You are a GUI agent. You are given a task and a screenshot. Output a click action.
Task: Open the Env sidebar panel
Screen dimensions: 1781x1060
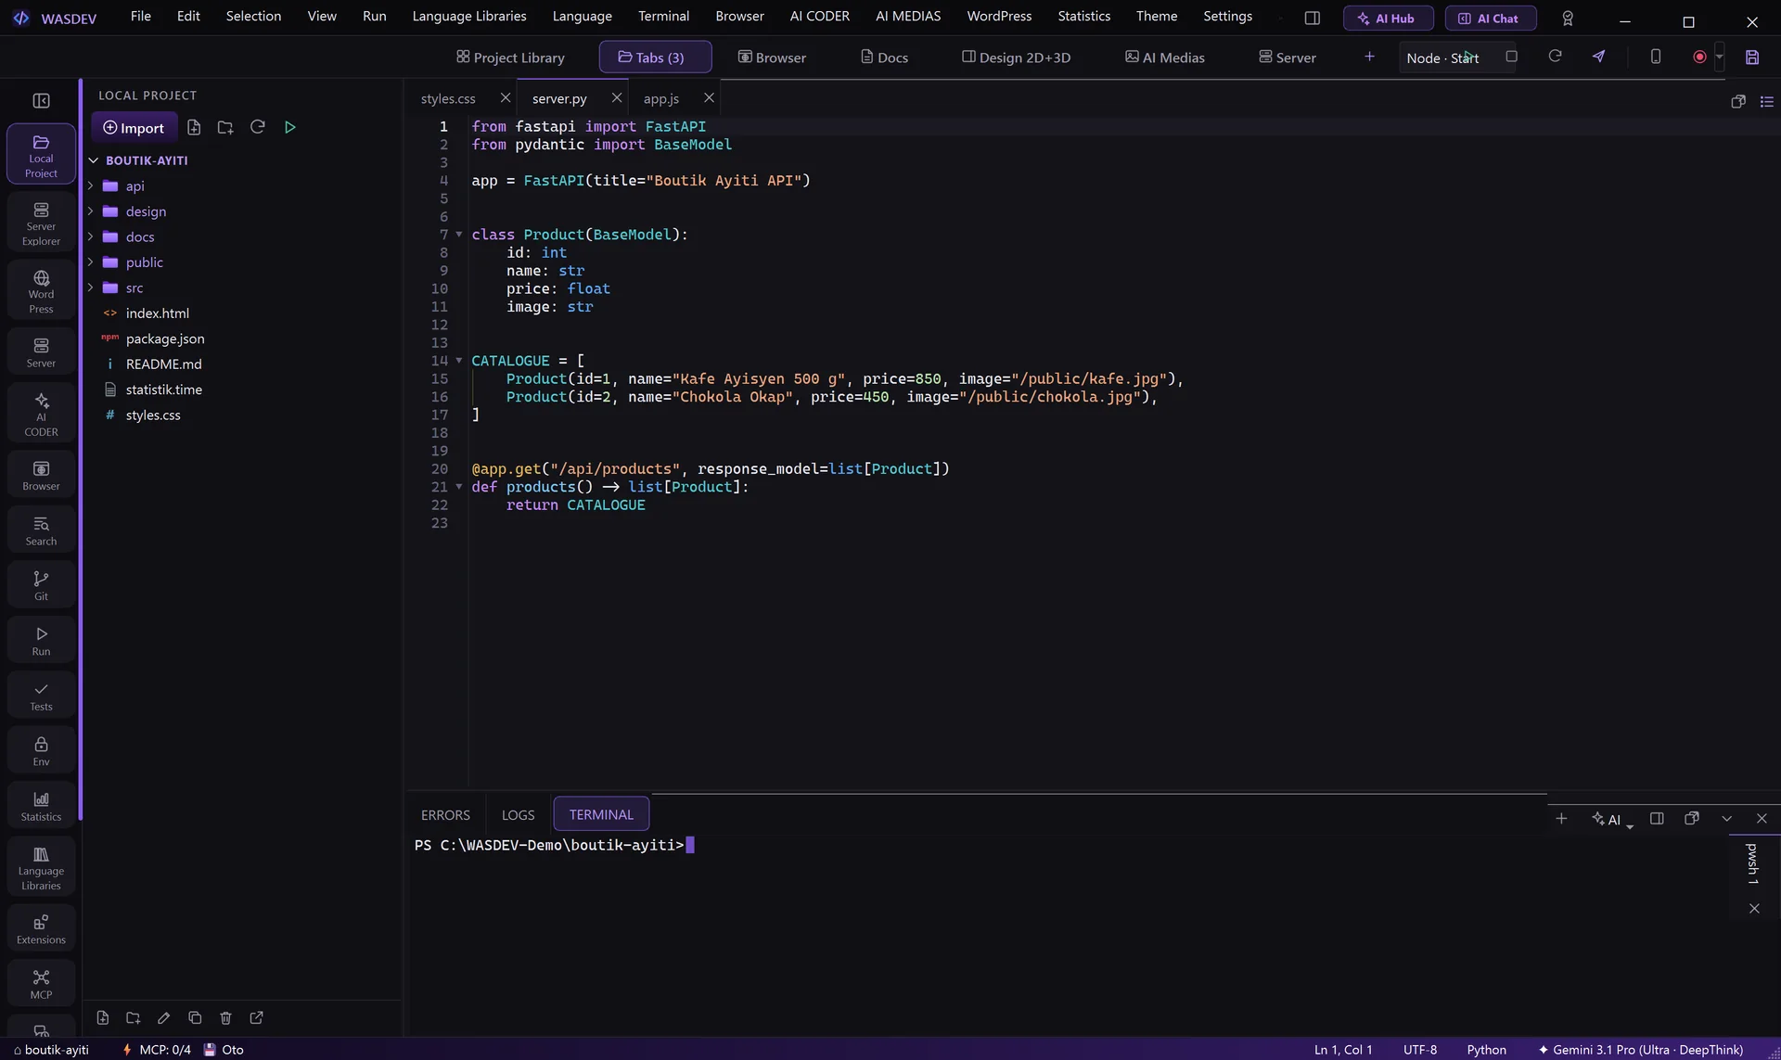41,750
